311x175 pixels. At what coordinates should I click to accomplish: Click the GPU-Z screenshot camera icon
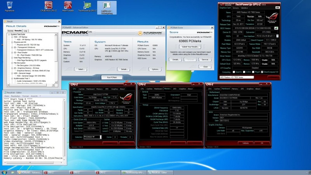pos(278,7)
